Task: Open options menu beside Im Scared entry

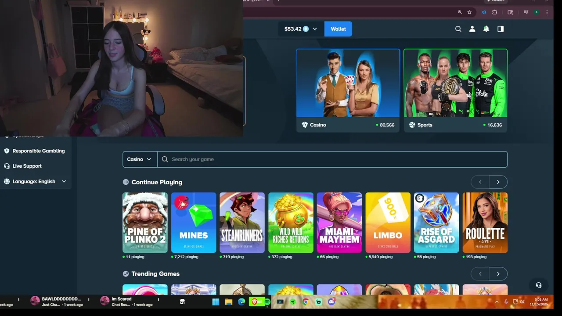Action: tap(159, 299)
